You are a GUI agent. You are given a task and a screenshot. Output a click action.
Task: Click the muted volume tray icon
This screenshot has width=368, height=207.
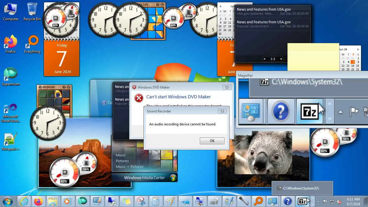[339, 201]
